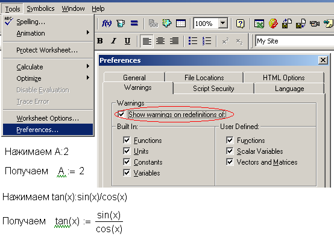This screenshot has height=237, width=334.
Task: Click the tan(x) definition in worksheet
Action: point(89,222)
